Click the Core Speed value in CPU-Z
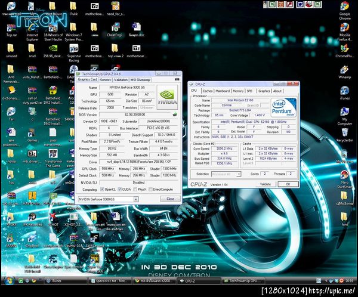Image resolution: width=358 pixels, height=297 pixels. coord(224,148)
